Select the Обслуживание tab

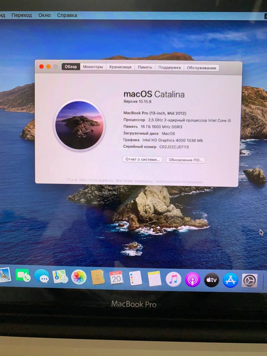[201, 68]
